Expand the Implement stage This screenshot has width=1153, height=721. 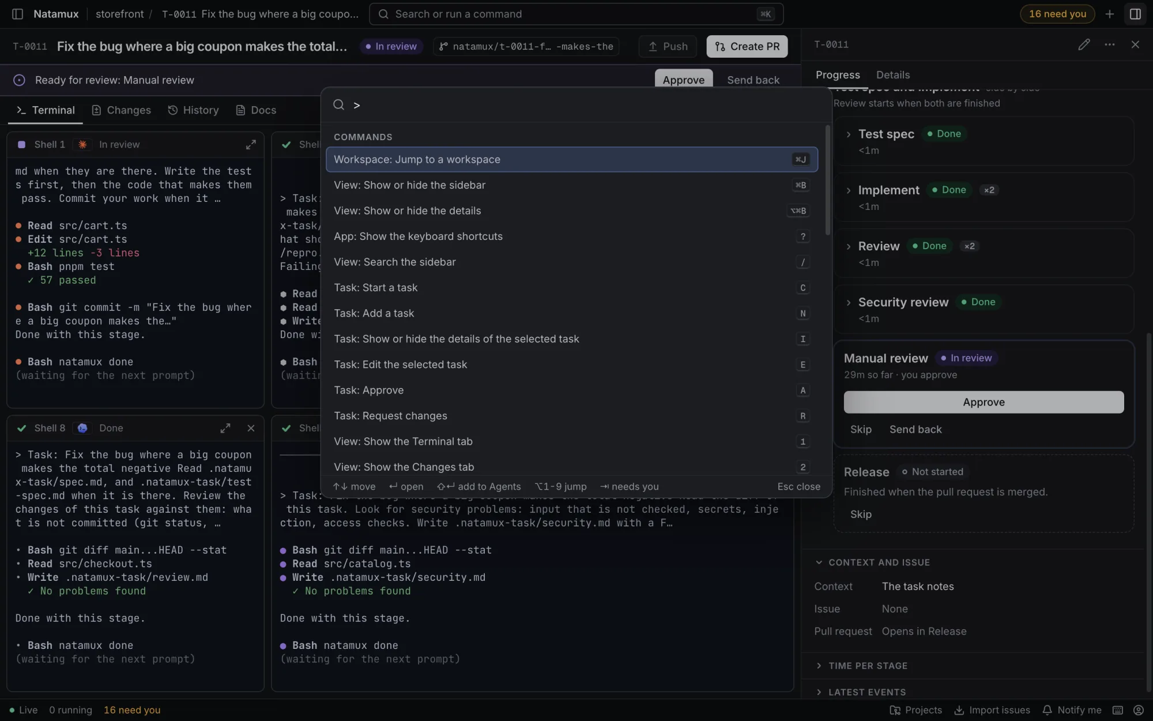pyautogui.click(x=849, y=190)
